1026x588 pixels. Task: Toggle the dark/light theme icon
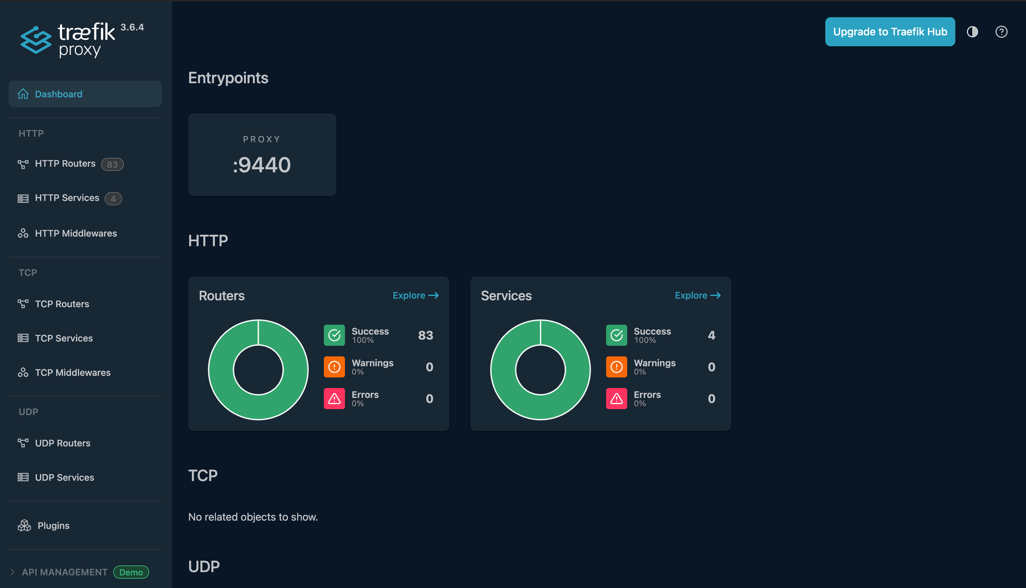pyautogui.click(x=972, y=32)
